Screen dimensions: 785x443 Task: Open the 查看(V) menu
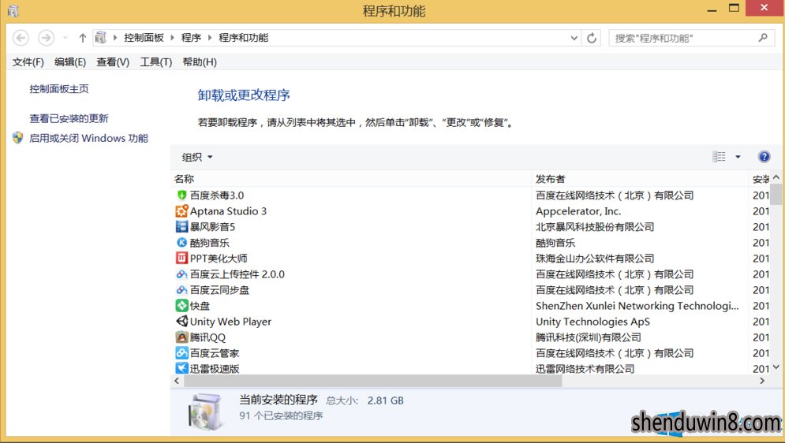[x=113, y=62]
